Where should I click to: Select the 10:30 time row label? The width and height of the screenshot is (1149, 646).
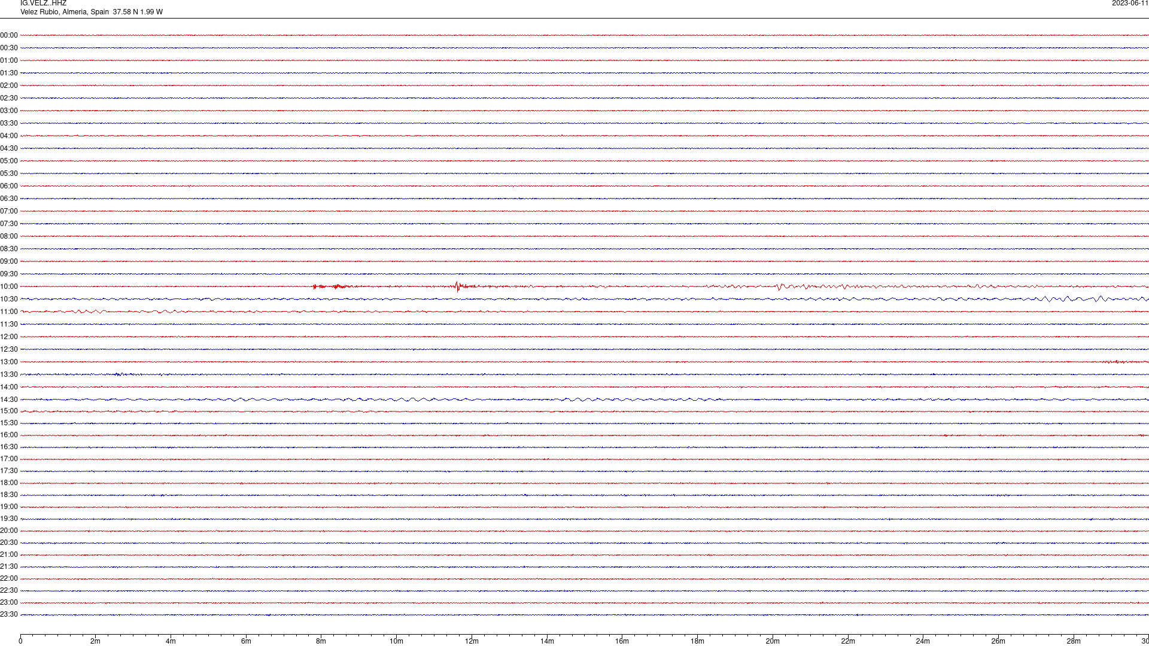9,299
